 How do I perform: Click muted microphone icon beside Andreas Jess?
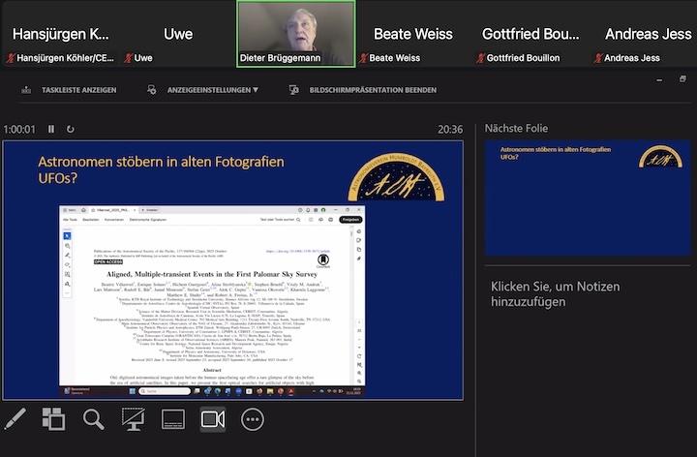[595, 58]
